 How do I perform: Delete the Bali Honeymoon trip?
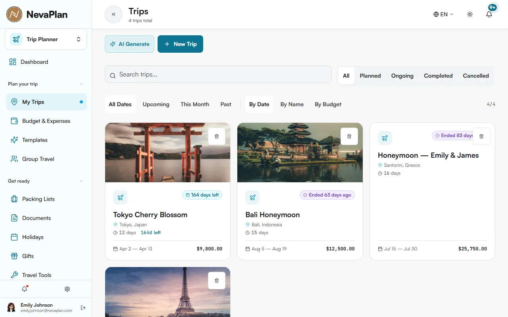click(349, 136)
